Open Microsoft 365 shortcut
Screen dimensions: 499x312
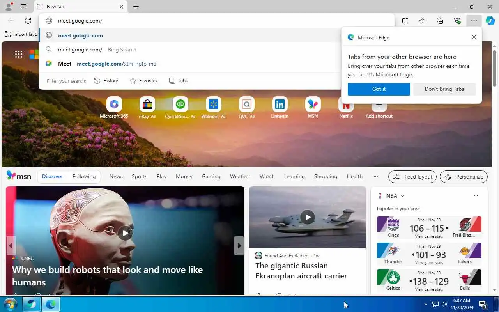[114, 108]
